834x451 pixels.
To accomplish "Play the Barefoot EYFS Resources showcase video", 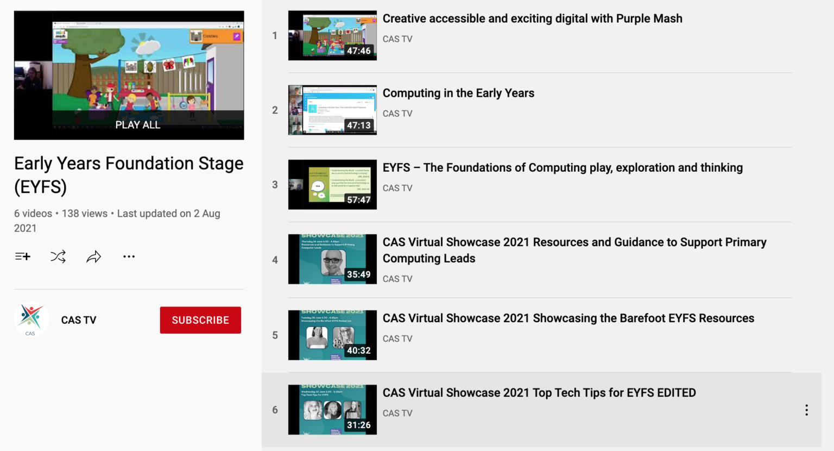I will [x=568, y=318].
